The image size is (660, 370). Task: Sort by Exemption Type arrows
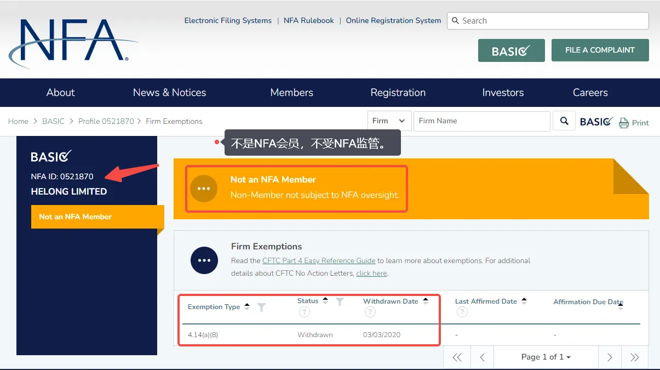click(x=247, y=306)
